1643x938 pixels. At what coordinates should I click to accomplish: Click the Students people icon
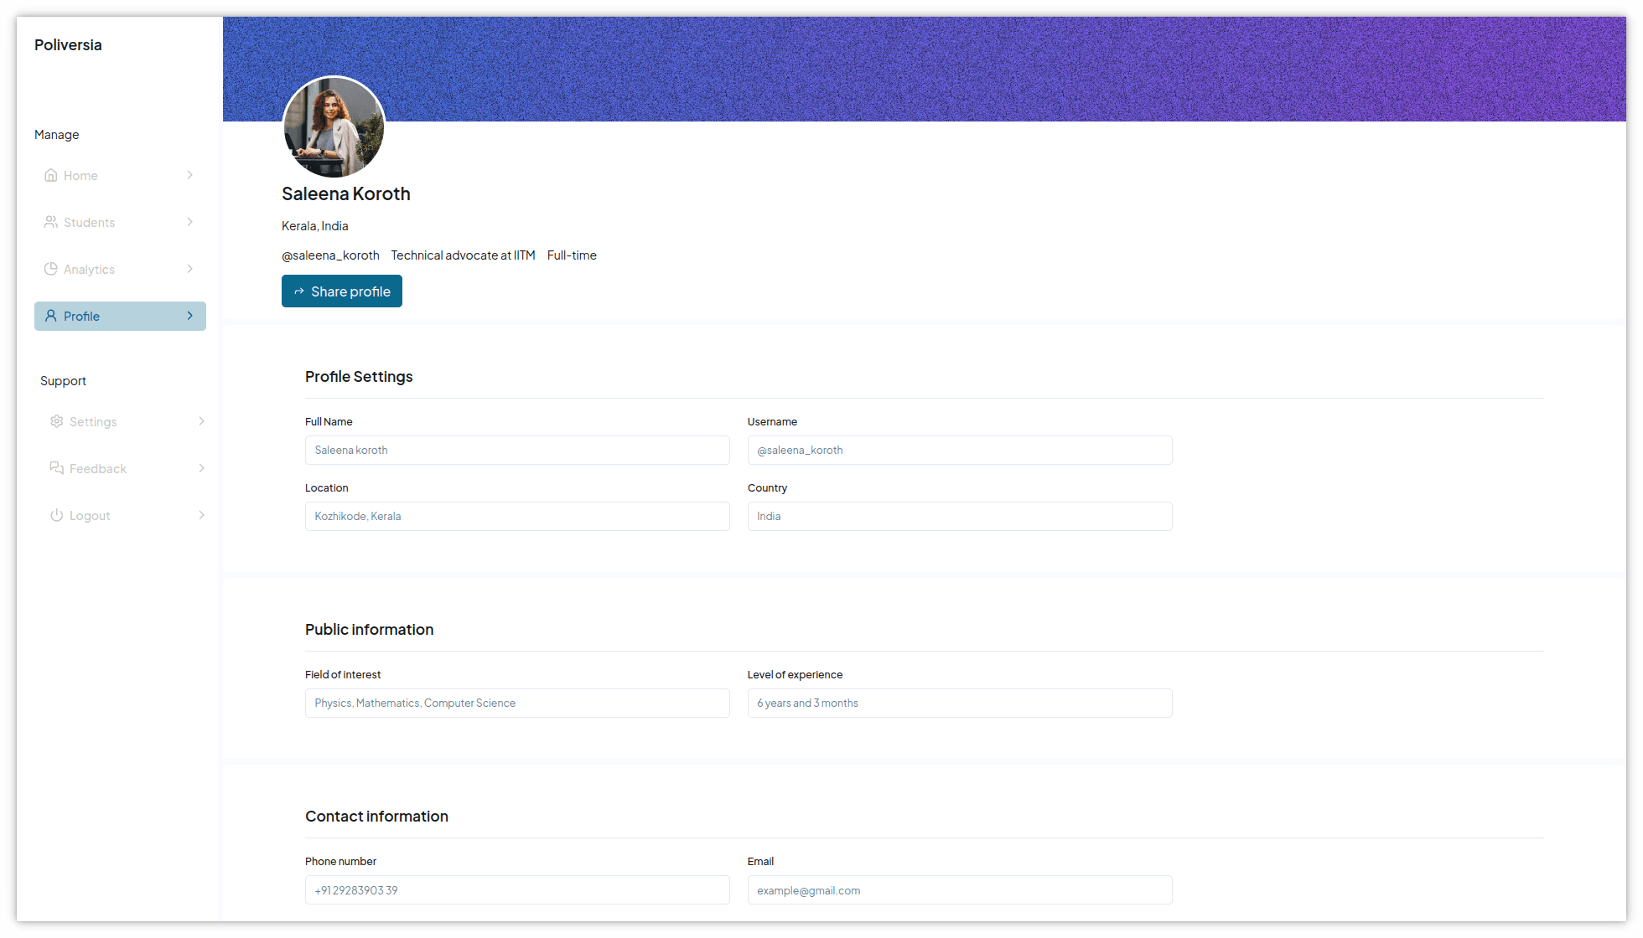click(51, 222)
